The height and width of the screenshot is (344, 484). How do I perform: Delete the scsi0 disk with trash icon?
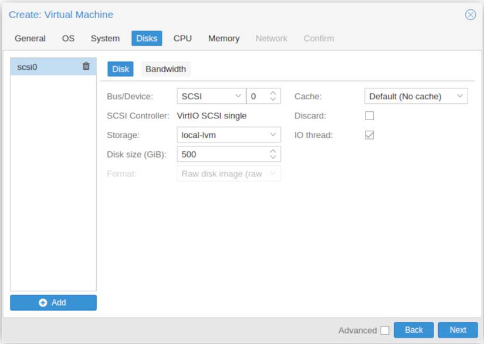click(x=86, y=67)
